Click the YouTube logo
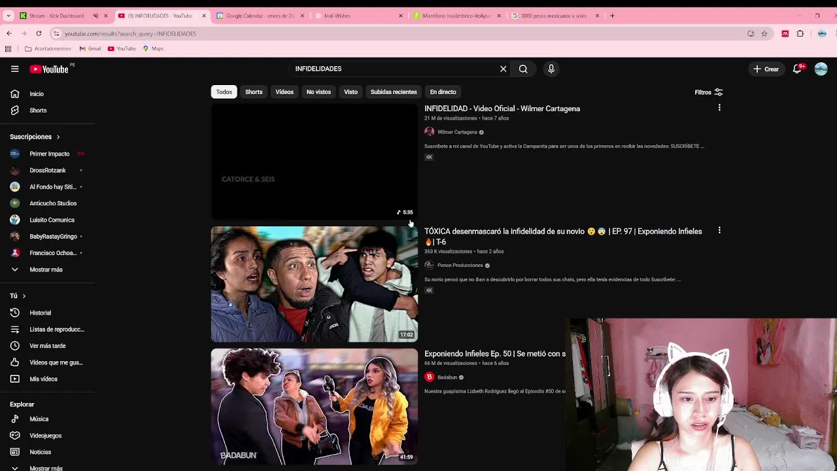Viewport: 837px width, 471px height. pyautogui.click(x=49, y=69)
